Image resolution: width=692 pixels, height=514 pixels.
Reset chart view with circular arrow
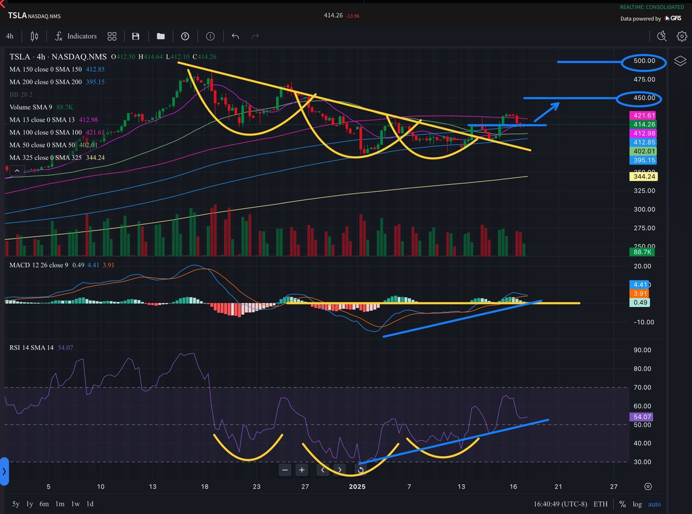[360, 470]
